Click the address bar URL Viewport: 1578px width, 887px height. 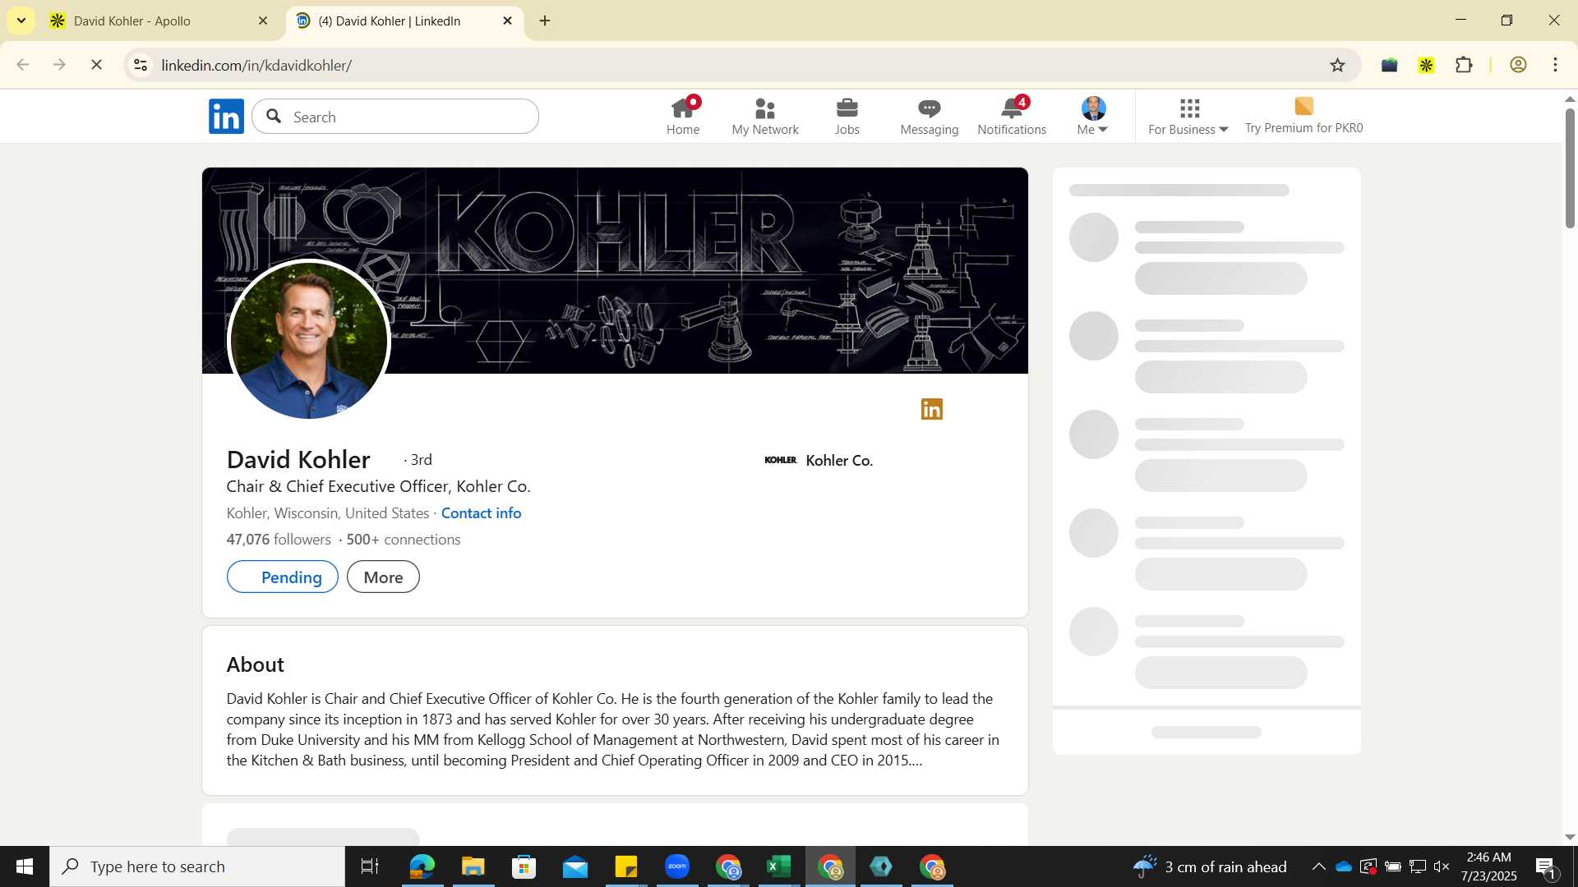(256, 65)
